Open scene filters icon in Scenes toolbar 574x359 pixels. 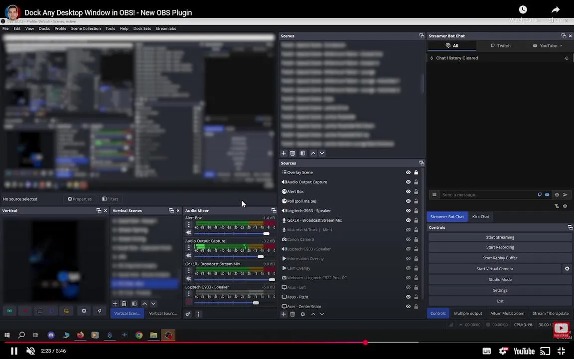click(303, 153)
